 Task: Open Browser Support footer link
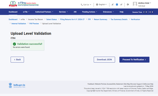(x=136, y=84)
